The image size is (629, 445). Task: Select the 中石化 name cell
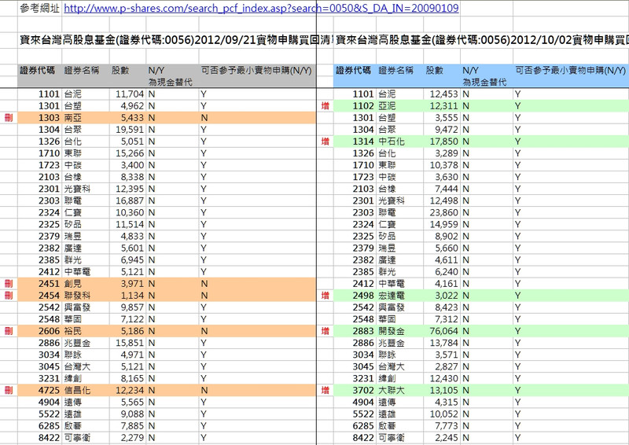point(392,142)
